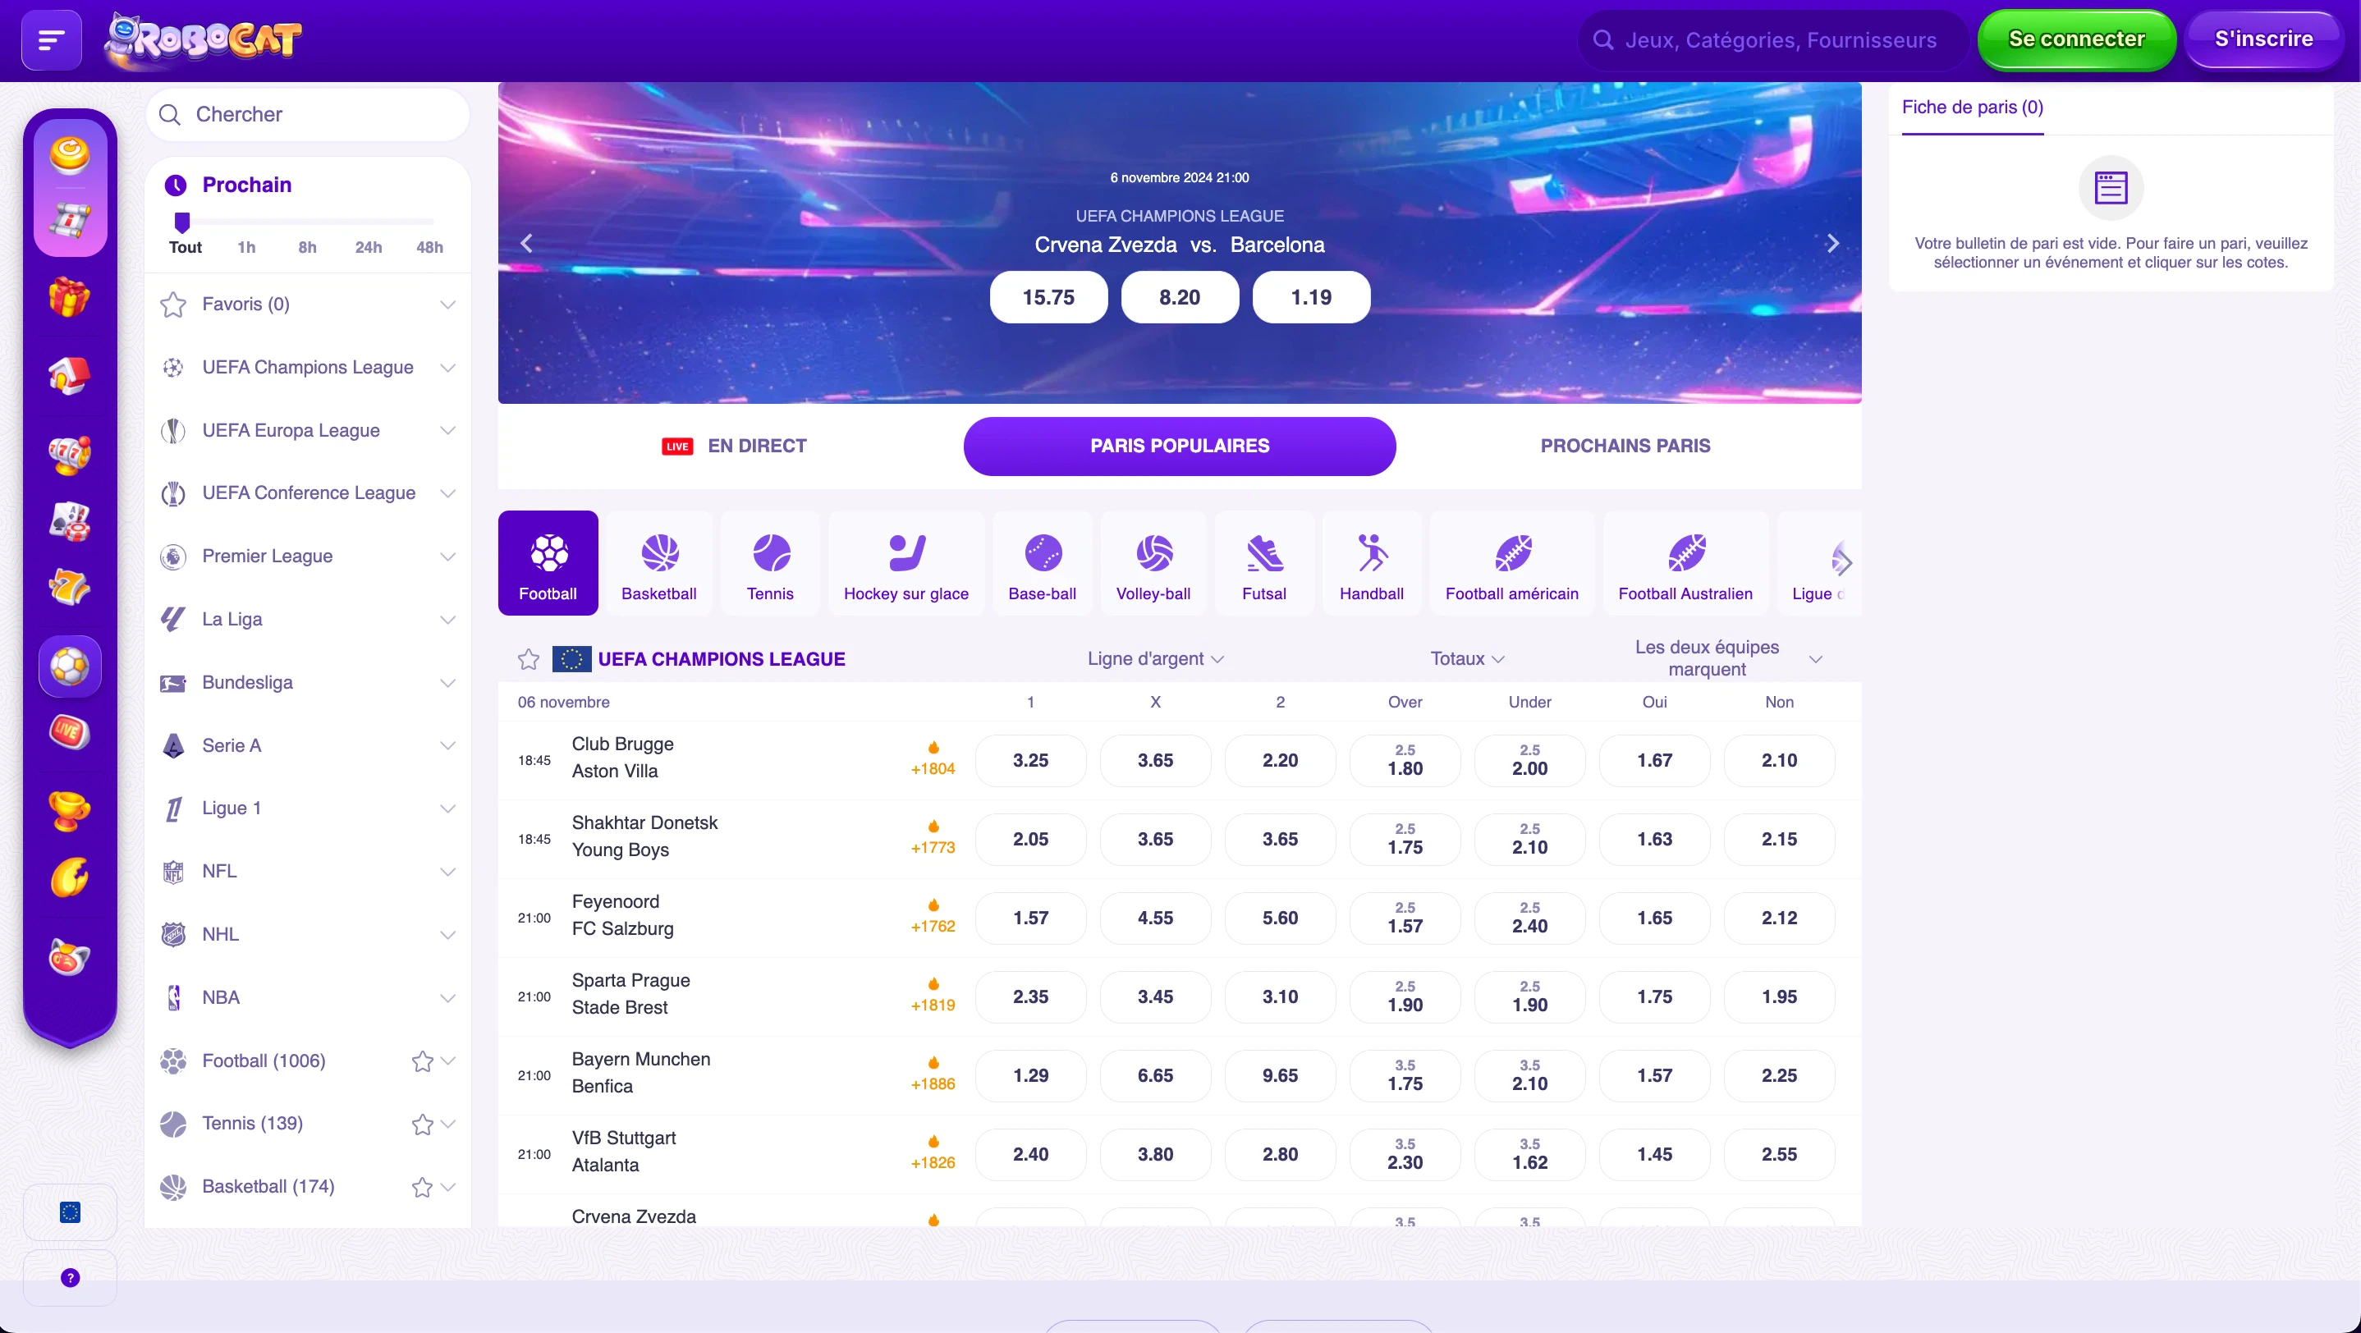Select the 48h time filter
The image size is (2361, 1333).
point(430,247)
